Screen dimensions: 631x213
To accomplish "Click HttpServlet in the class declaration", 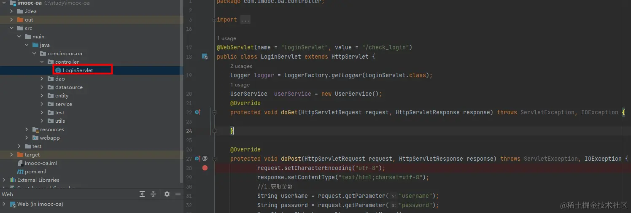I will click(x=350, y=57).
